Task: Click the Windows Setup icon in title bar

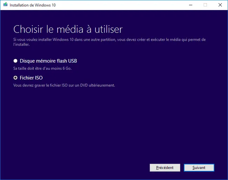Action: pos(5,5)
